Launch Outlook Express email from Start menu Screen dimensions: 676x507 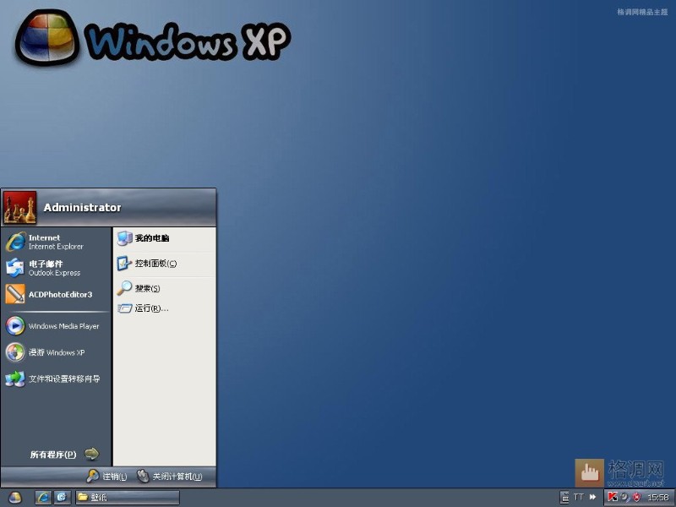click(x=56, y=268)
